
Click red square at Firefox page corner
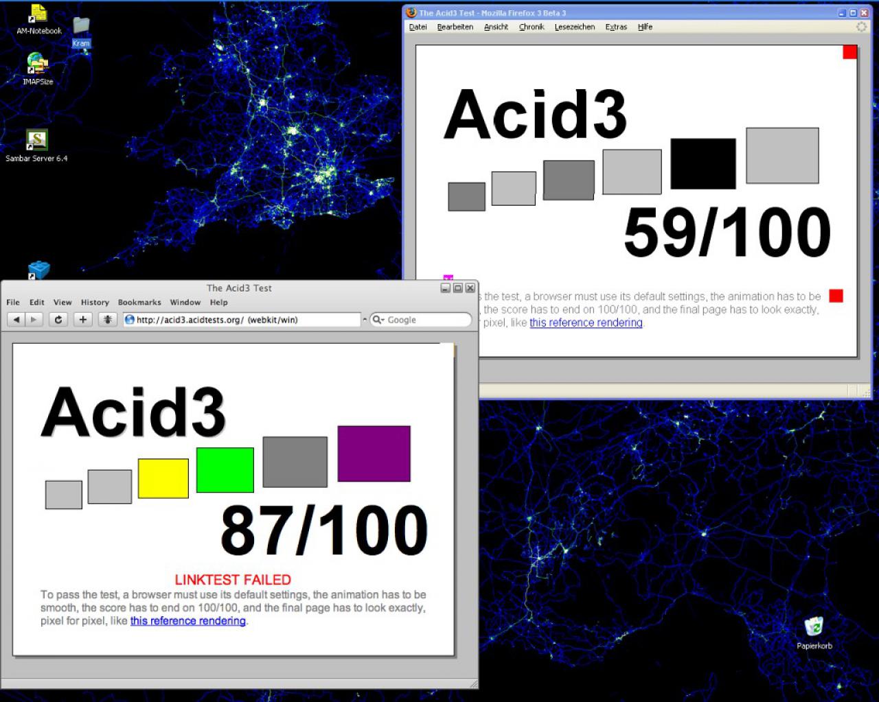pyautogui.click(x=850, y=52)
